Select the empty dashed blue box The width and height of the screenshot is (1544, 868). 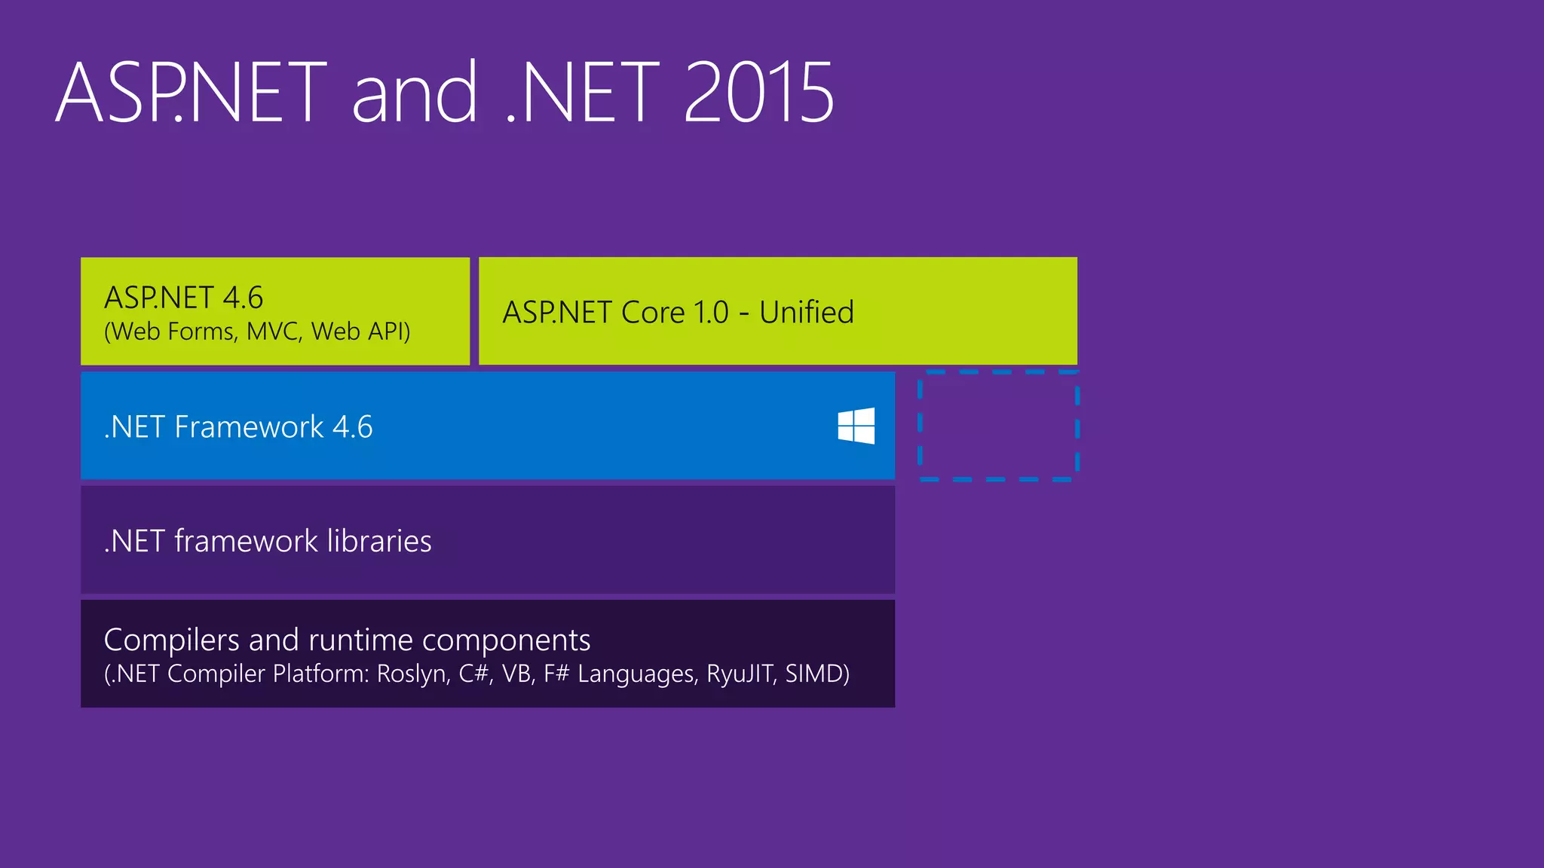click(x=998, y=426)
